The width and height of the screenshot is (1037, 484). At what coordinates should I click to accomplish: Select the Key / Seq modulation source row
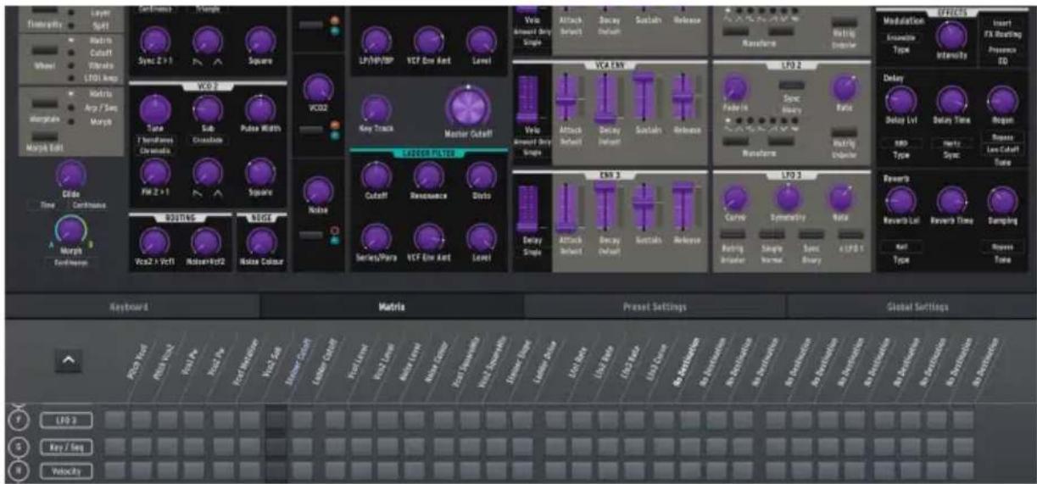(x=65, y=447)
